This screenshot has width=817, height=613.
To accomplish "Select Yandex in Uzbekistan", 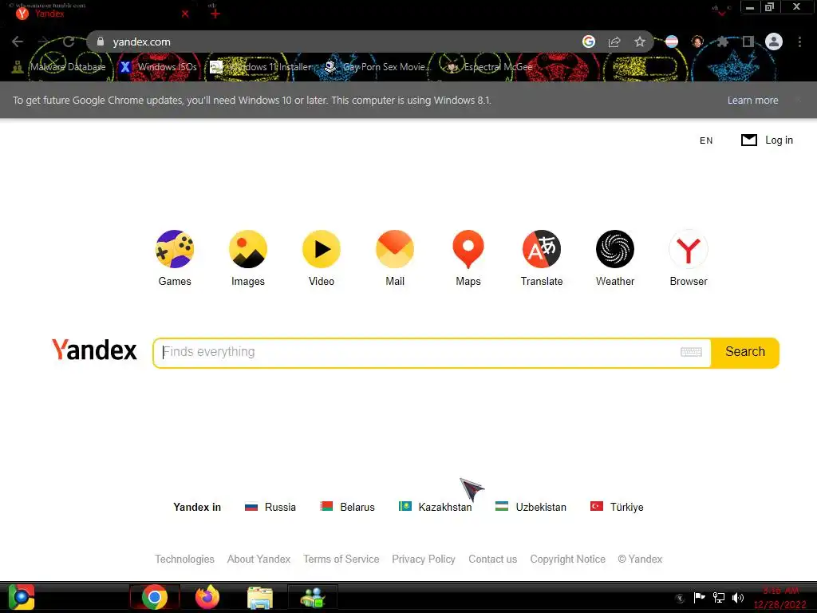I will coord(531,507).
